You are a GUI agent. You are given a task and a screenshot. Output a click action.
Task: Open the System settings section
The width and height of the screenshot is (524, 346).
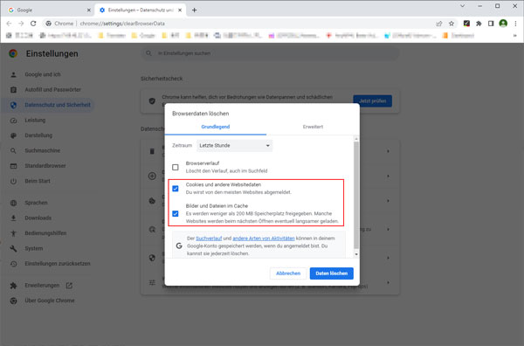pyautogui.click(x=34, y=248)
